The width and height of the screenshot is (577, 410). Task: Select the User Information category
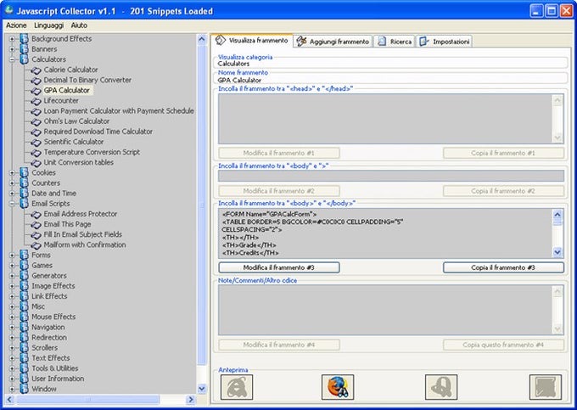pos(58,379)
